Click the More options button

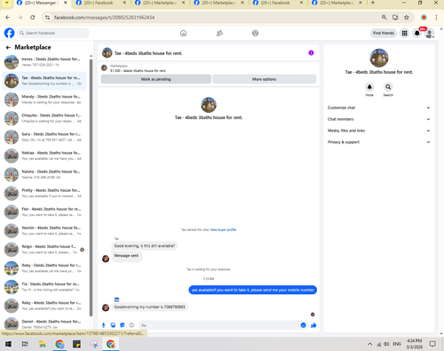[264, 79]
